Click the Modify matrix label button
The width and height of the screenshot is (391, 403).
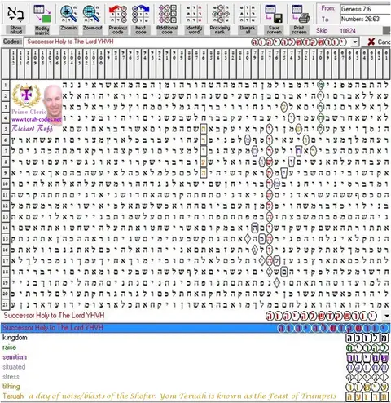42,30
